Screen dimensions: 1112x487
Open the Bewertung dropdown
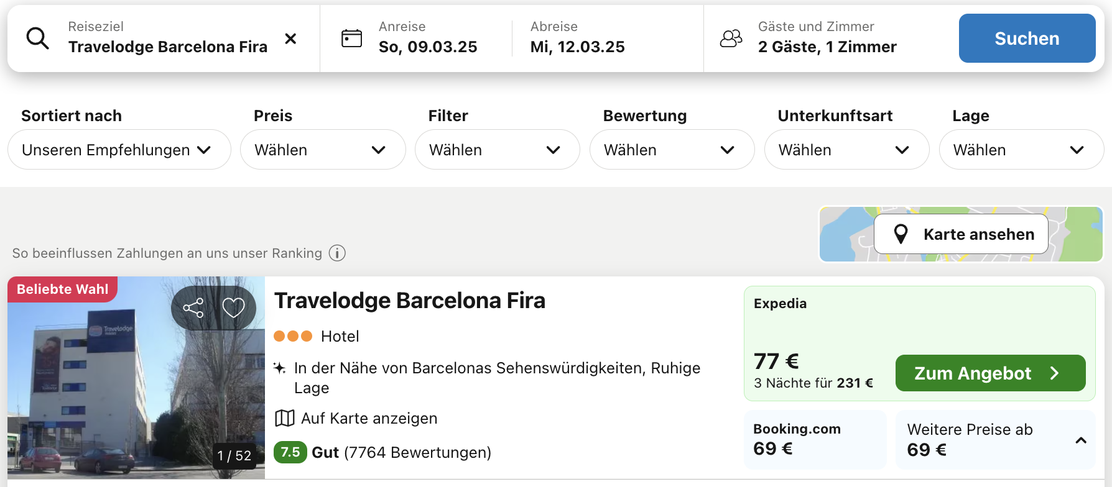pyautogui.click(x=672, y=150)
